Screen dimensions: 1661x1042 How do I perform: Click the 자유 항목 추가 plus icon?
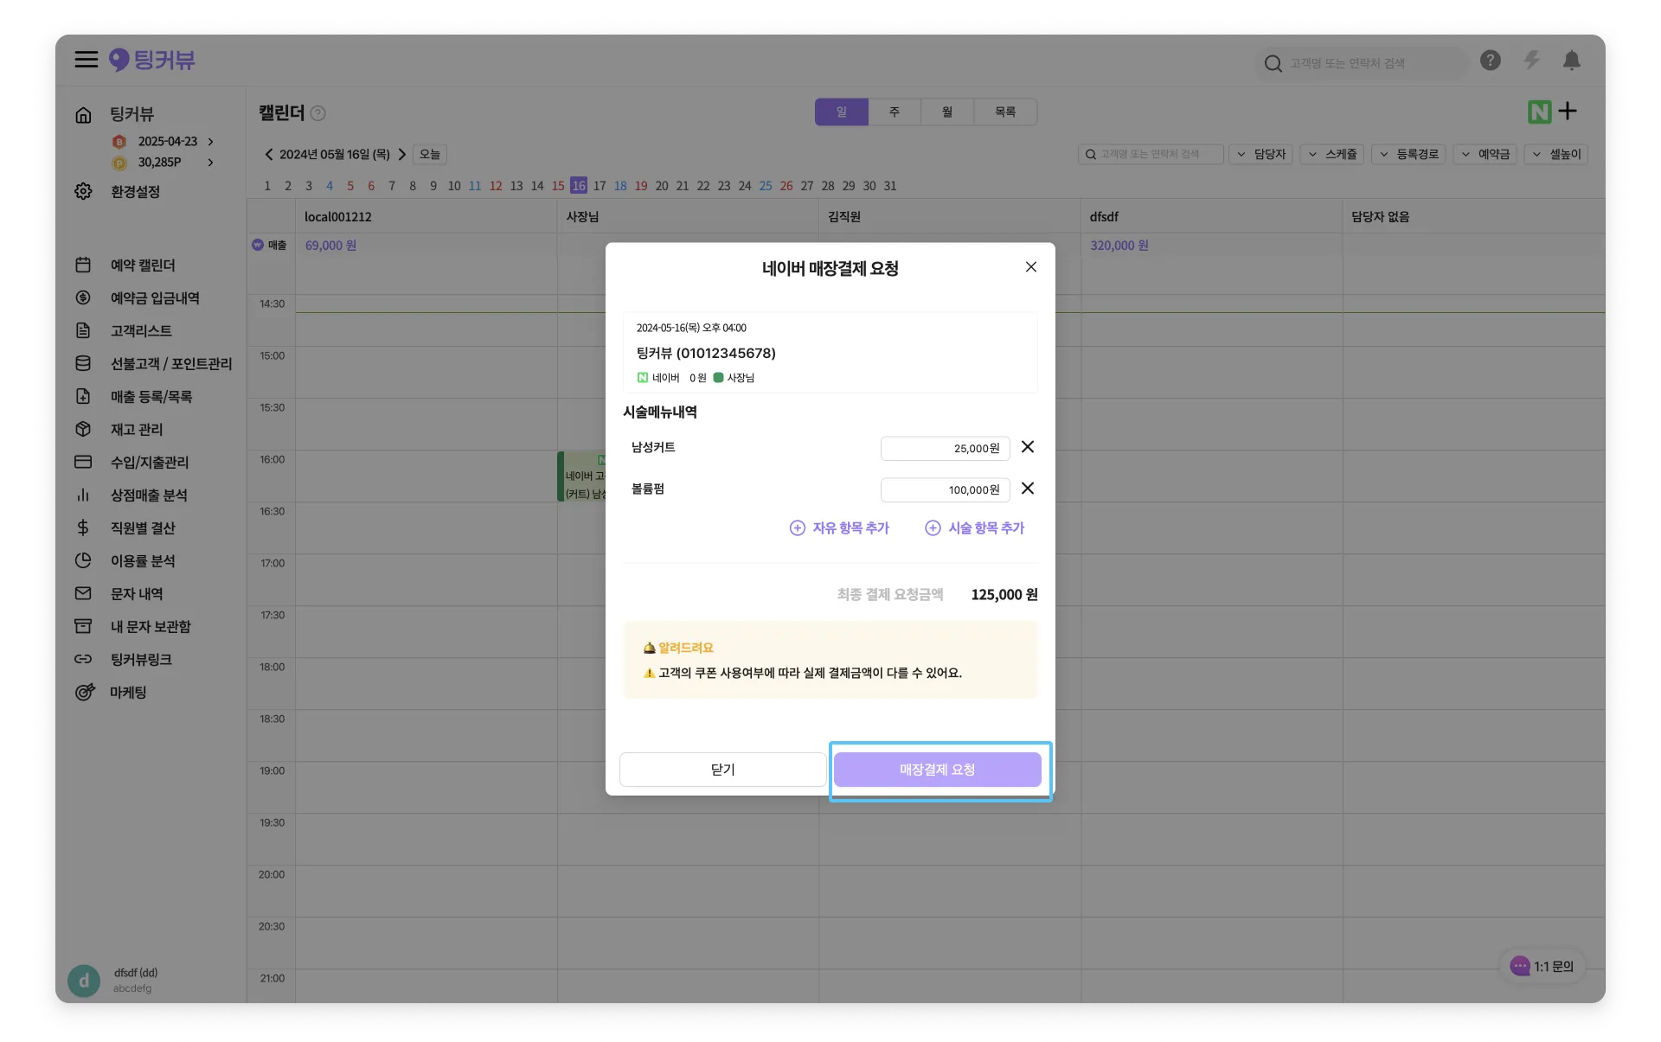pyautogui.click(x=797, y=527)
